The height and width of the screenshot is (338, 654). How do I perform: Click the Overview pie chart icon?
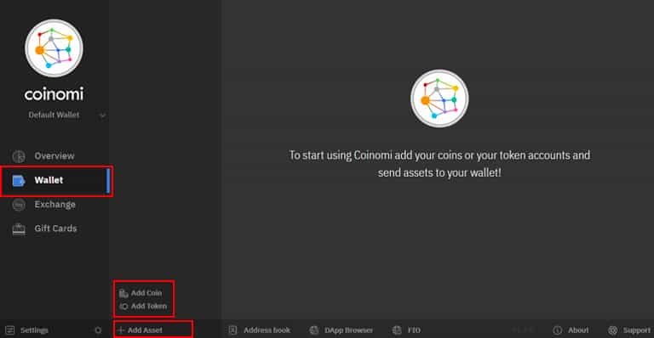tap(19, 156)
